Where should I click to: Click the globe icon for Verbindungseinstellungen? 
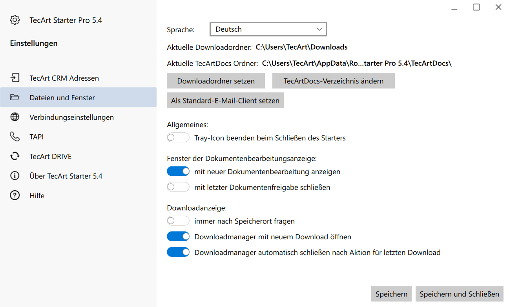click(x=15, y=117)
